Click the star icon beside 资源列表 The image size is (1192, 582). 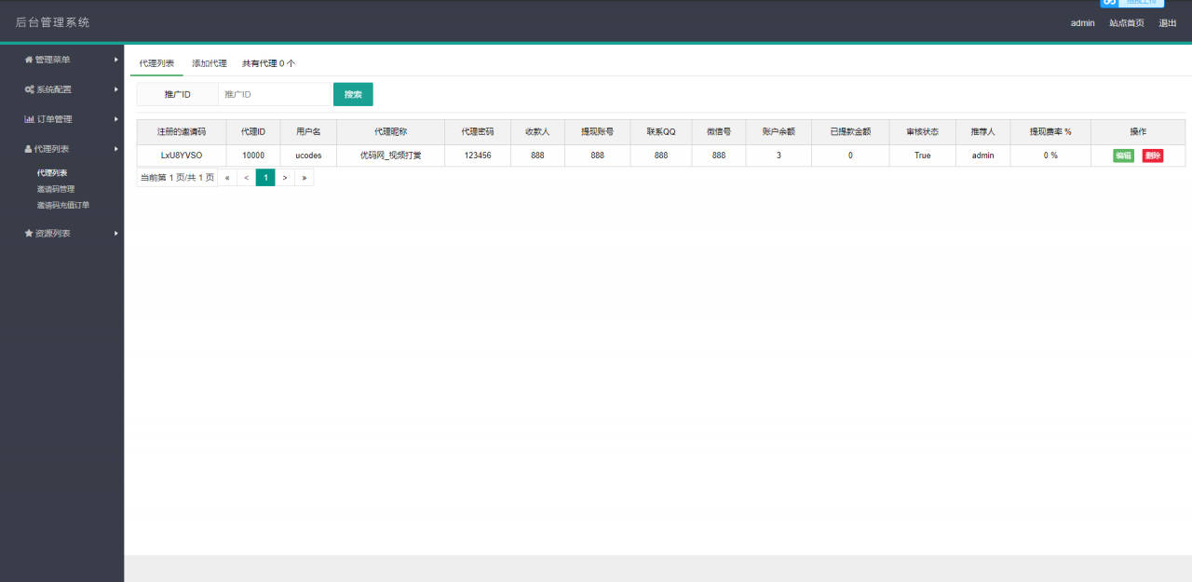(29, 234)
